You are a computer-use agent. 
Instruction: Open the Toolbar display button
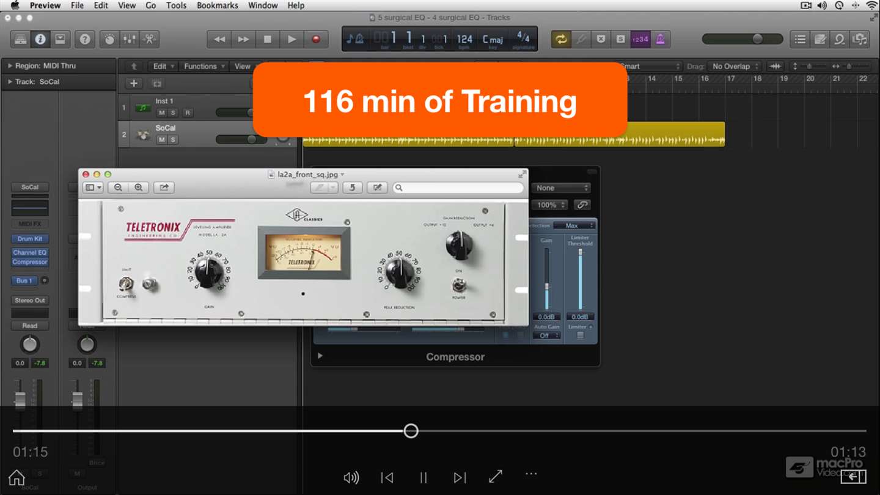[60, 39]
